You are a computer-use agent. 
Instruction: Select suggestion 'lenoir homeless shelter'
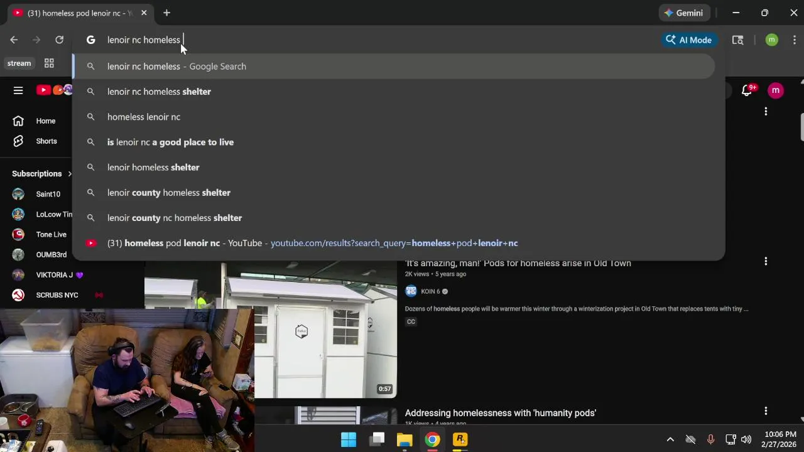coord(394,167)
